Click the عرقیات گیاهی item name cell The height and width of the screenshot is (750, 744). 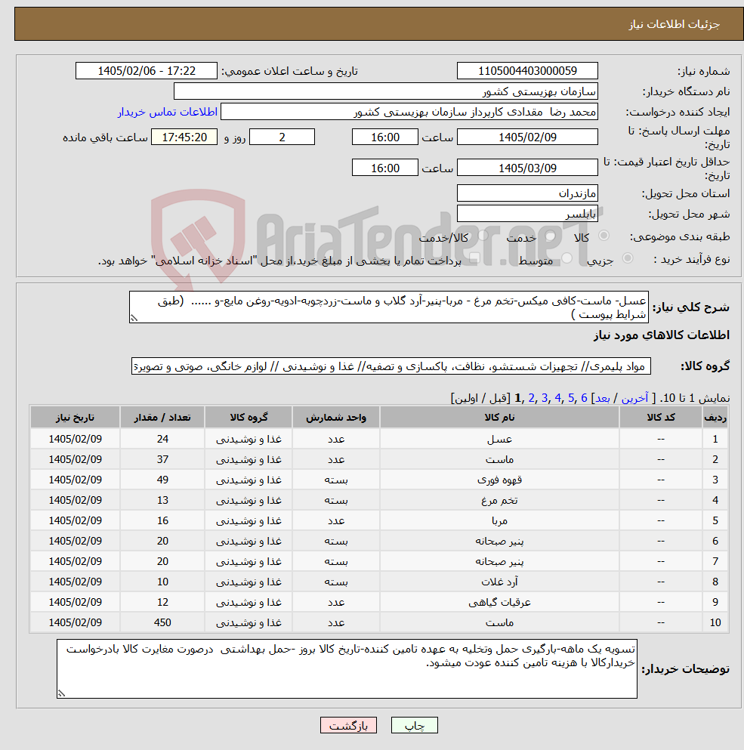tap(499, 602)
